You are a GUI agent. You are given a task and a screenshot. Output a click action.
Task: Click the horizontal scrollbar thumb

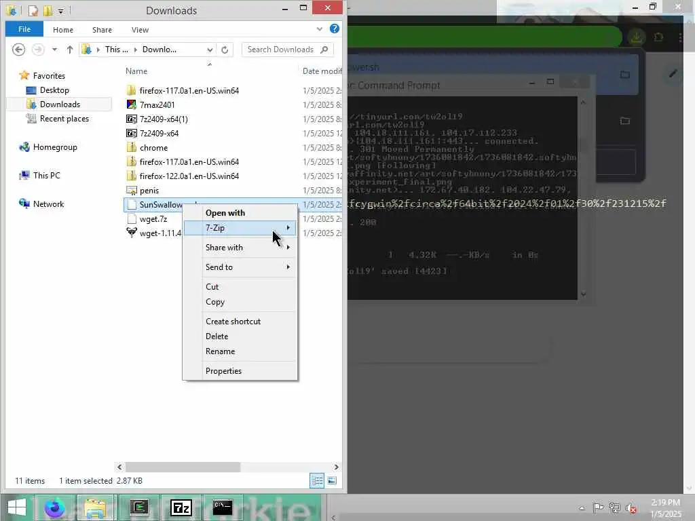pos(183,467)
